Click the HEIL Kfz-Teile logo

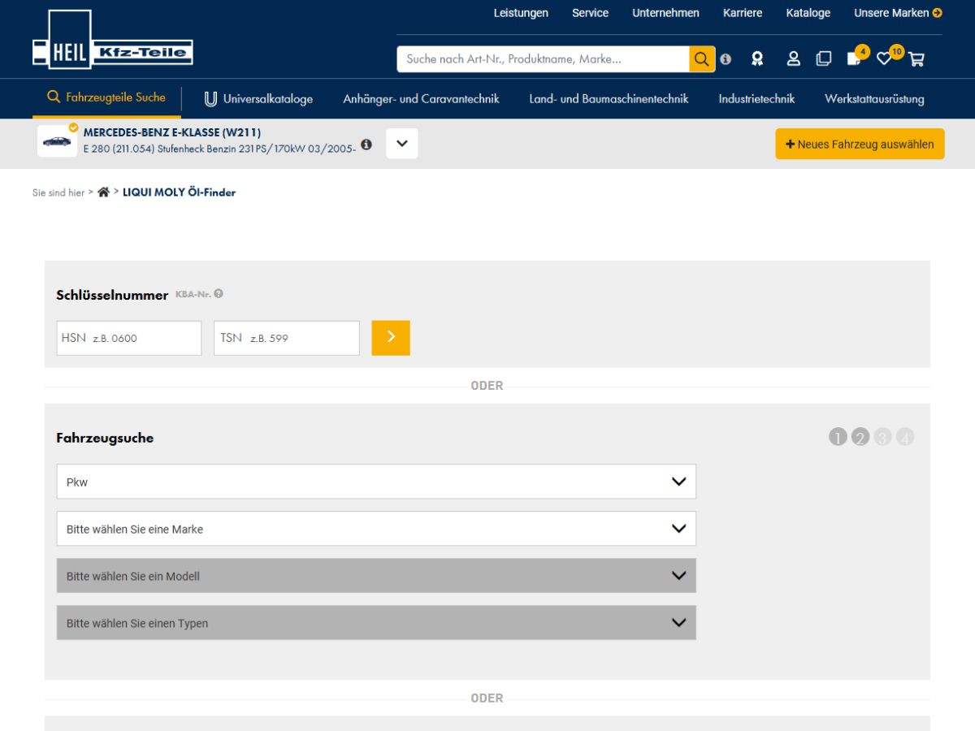(x=113, y=41)
